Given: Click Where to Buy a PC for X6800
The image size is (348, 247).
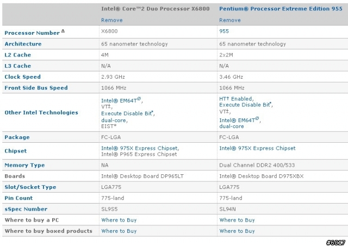Looking at the screenshot, I should [x=119, y=220].
